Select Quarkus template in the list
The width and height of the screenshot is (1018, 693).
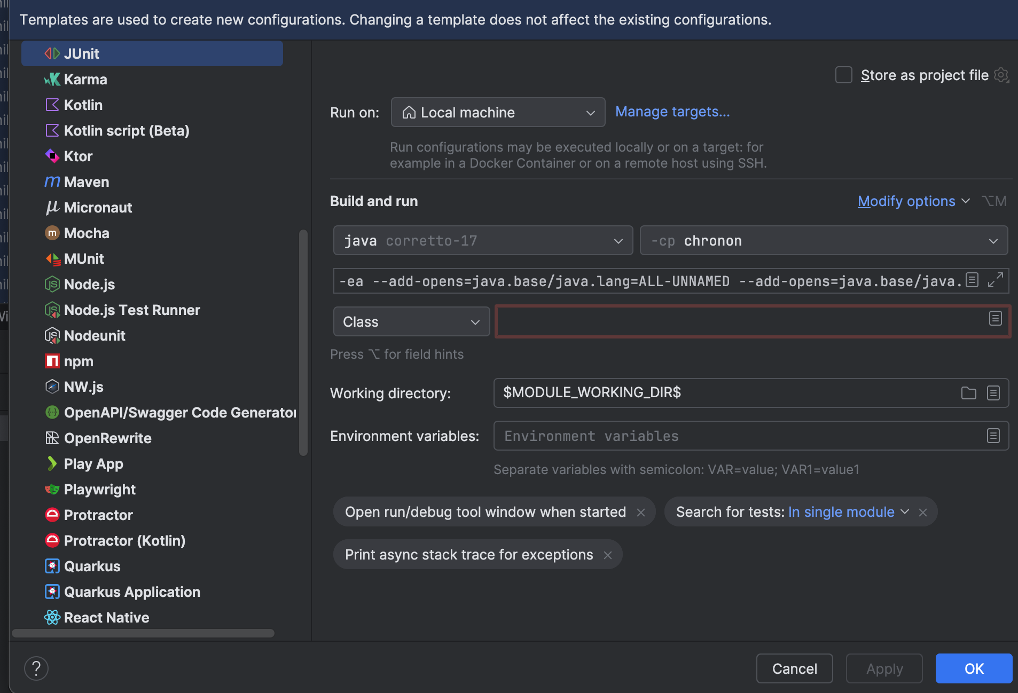pos(152,566)
